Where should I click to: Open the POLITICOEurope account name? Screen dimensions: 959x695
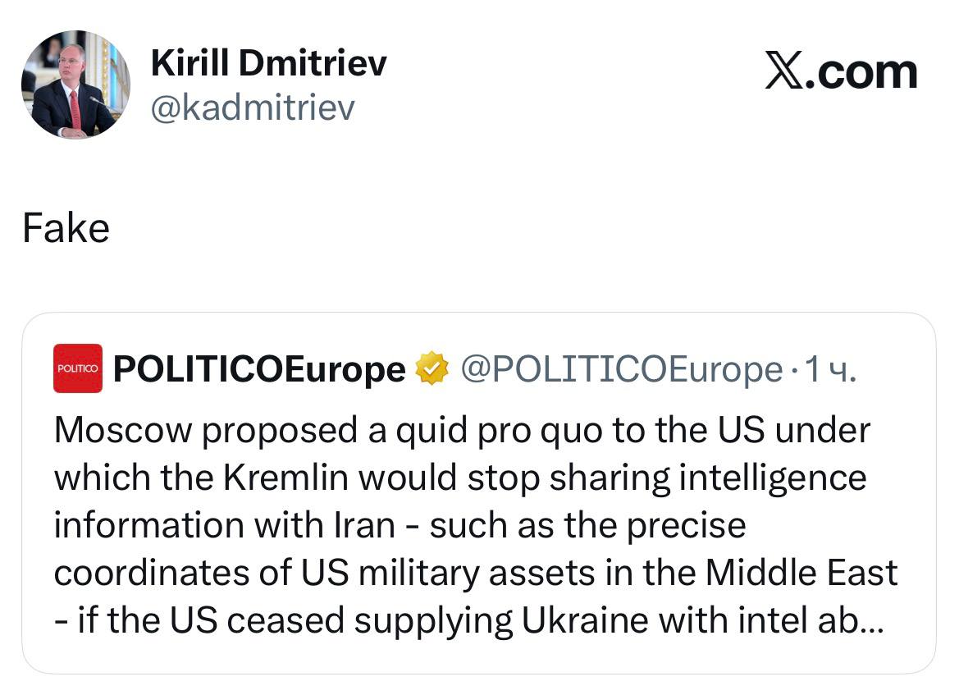(x=259, y=369)
